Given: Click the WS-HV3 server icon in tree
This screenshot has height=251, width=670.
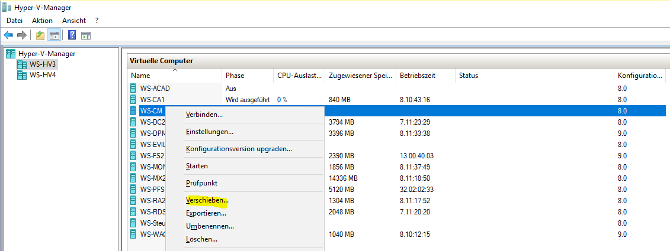Looking at the screenshot, I should [21, 64].
